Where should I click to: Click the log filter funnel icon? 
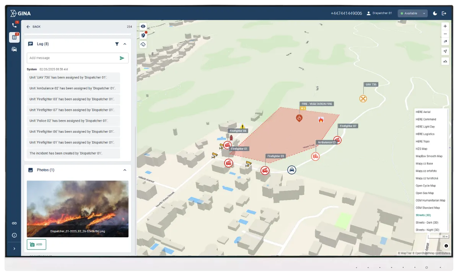[117, 44]
